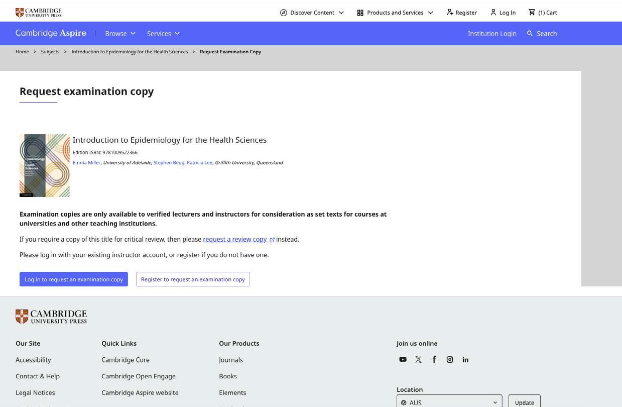622x407 pixels.
Task: Click the search magnifier icon
Action: tap(530, 33)
